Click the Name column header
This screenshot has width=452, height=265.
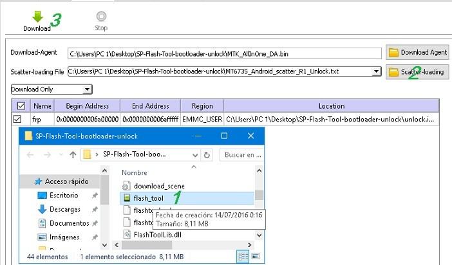click(x=42, y=106)
